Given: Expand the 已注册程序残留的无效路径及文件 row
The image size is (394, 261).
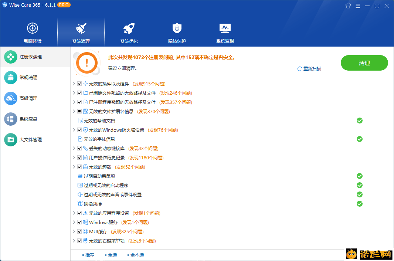Looking at the screenshot, I should (74, 102).
